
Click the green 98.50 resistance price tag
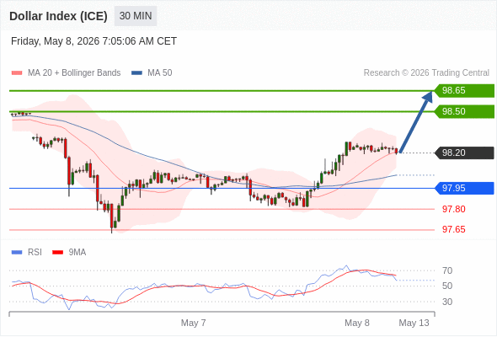pos(464,111)
